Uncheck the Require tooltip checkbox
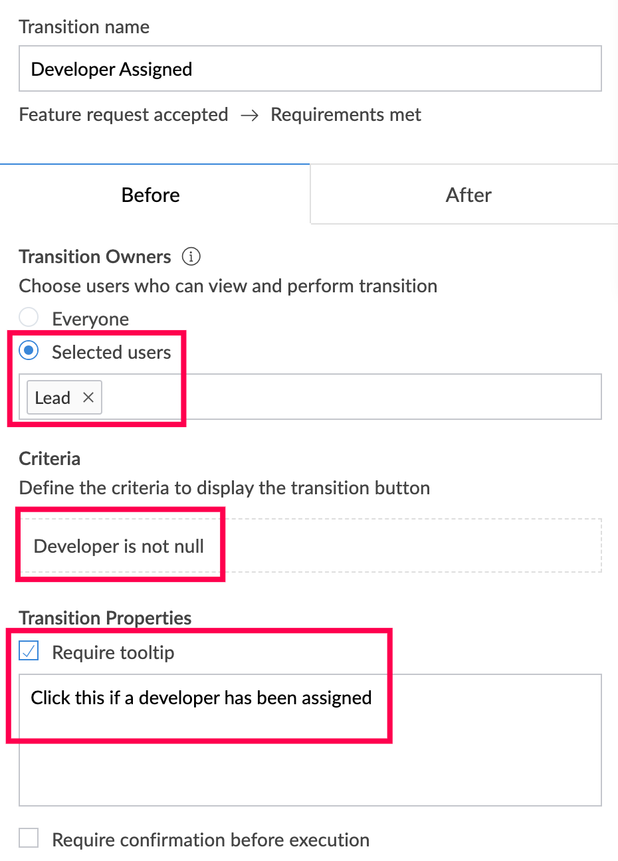Image resolution: width=618 pixels, height=861 pixels. [29, 651]
